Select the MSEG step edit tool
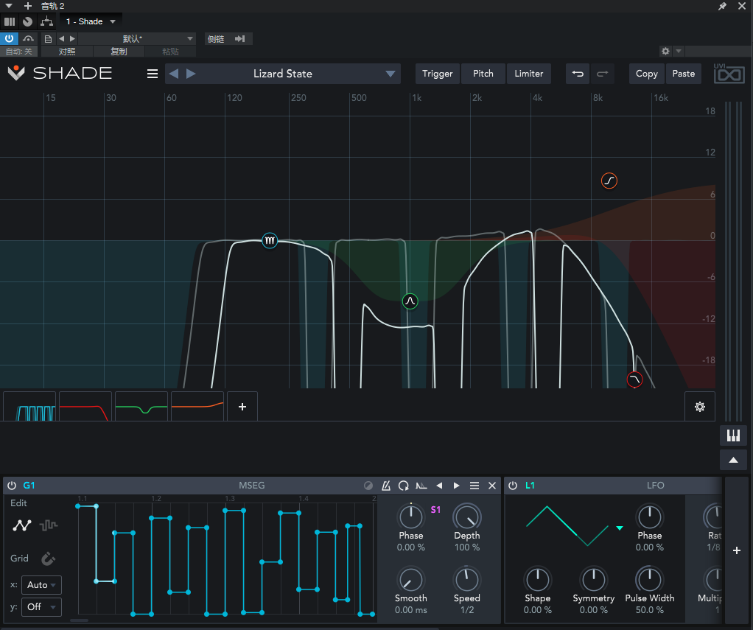 (x=49, y=525)
